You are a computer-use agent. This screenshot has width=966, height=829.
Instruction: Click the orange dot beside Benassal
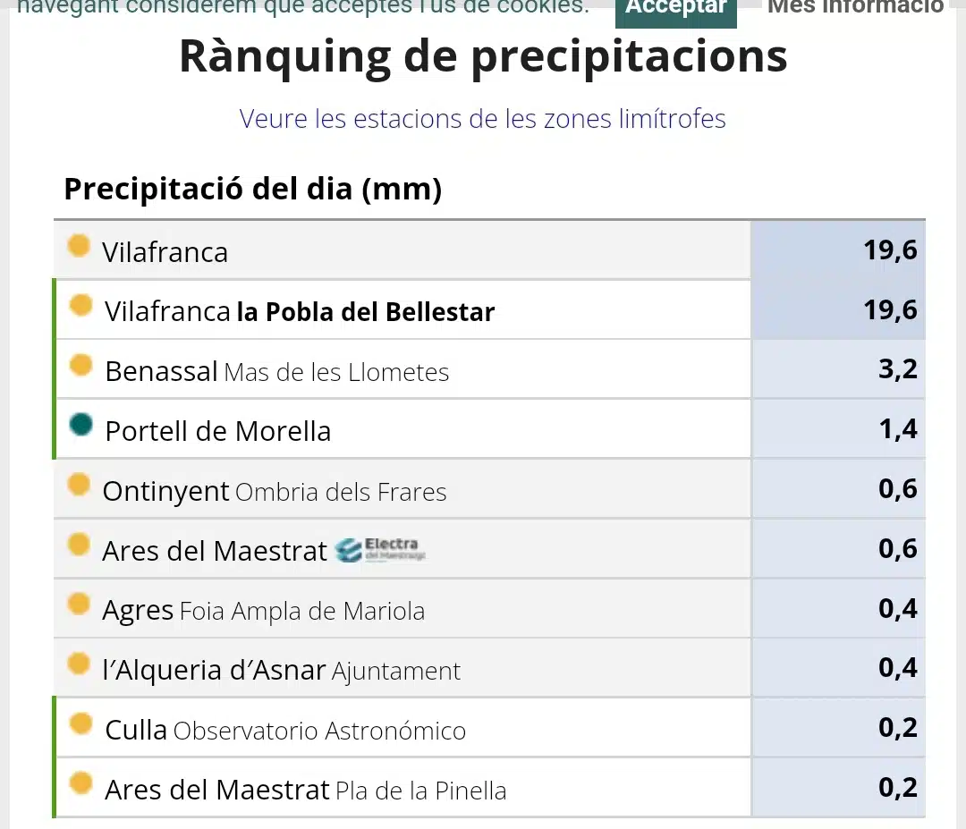(80, 365)
